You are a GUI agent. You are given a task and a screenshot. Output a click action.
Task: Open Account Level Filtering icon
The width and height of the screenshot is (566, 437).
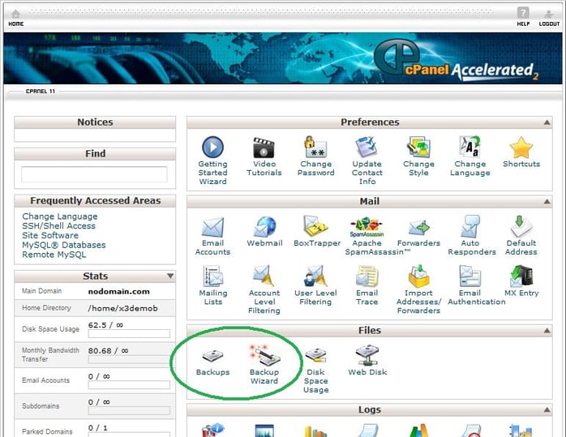click(x=264, y=276)
